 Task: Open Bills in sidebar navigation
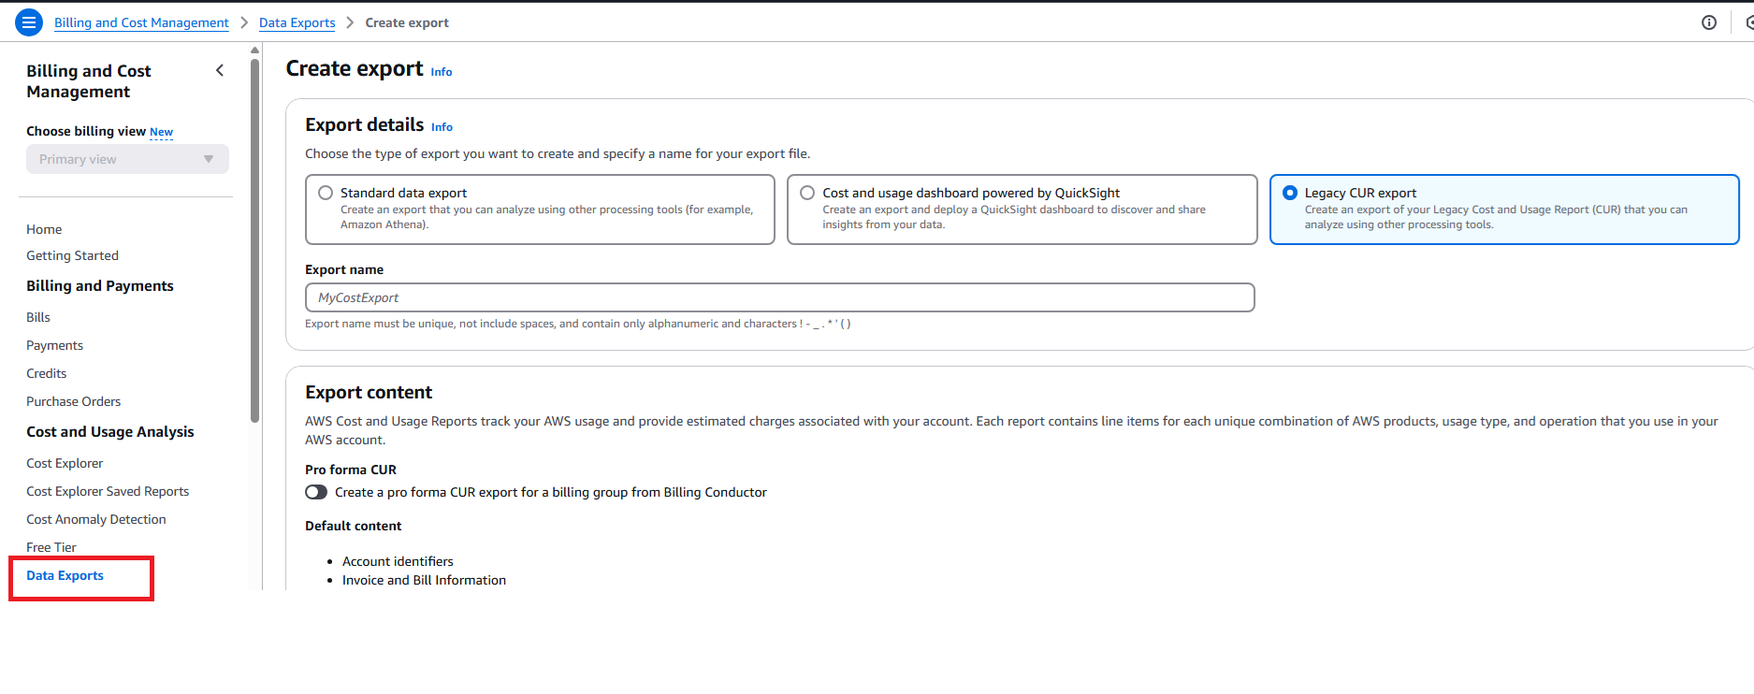pyautogui.click(x=38, y=317)
